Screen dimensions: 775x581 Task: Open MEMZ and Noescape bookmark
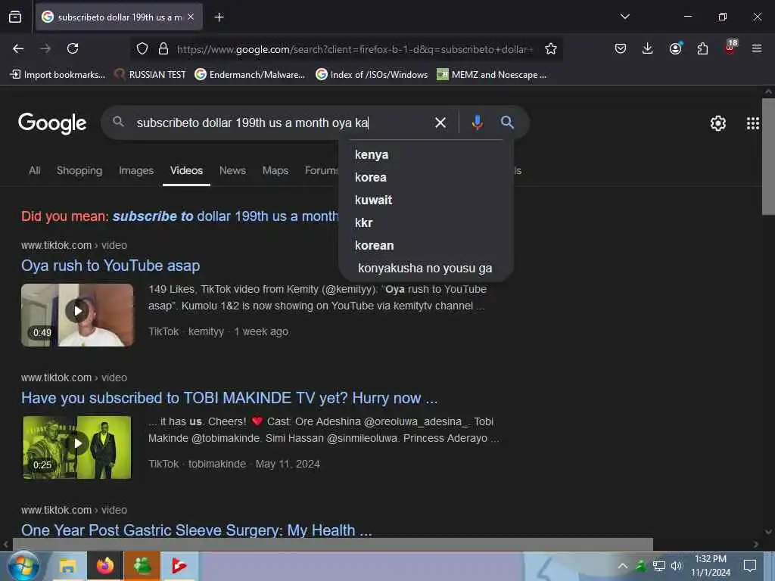coord(492,75)
